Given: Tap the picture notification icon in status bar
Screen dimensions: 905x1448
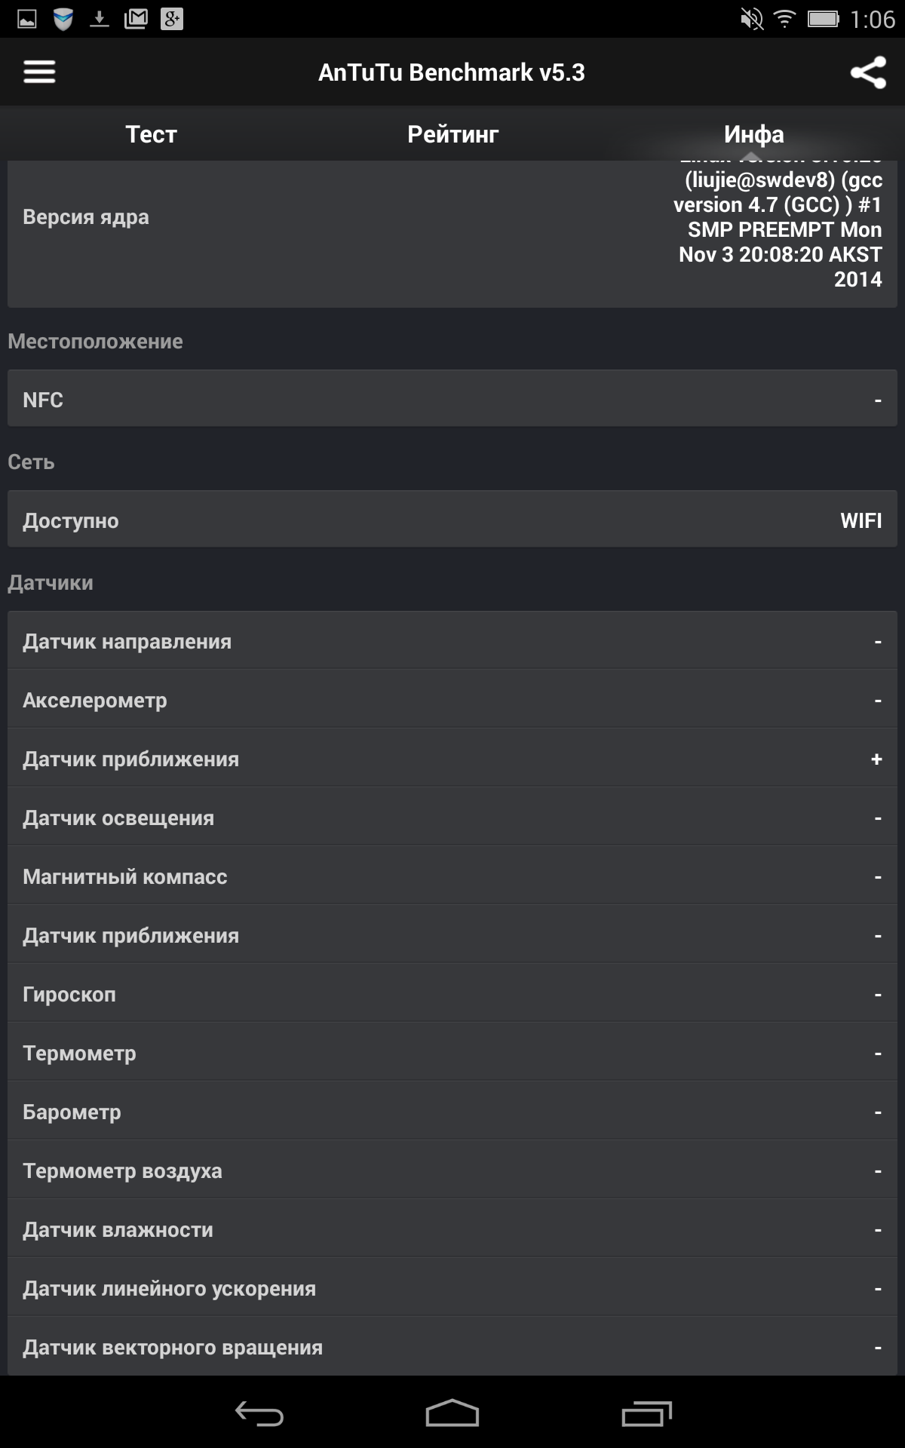Looking at the screenshot, I should [x=27, y=19].
